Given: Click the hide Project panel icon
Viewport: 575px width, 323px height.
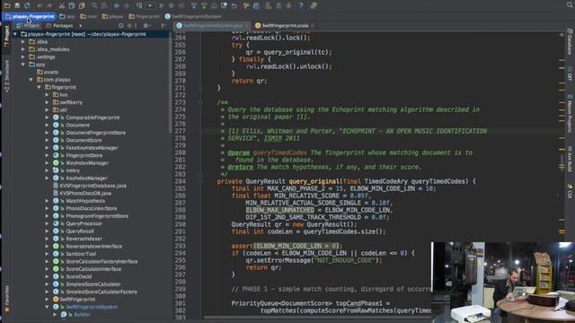Looking at the screenshot, I should click(164, 26).
